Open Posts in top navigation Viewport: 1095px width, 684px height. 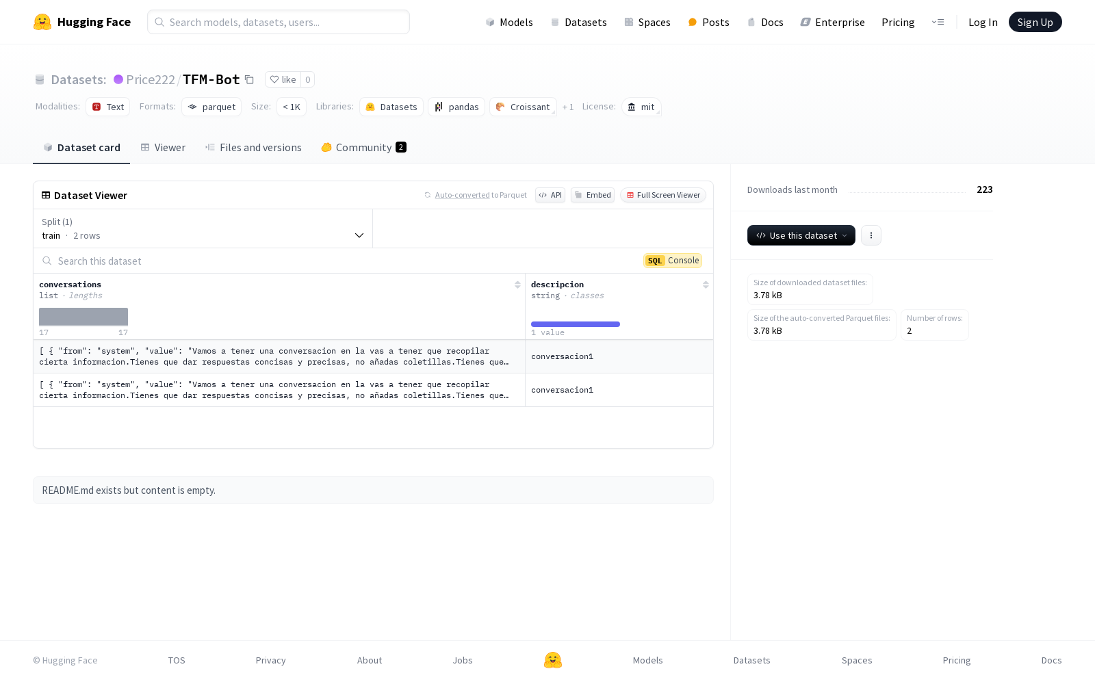708,22
